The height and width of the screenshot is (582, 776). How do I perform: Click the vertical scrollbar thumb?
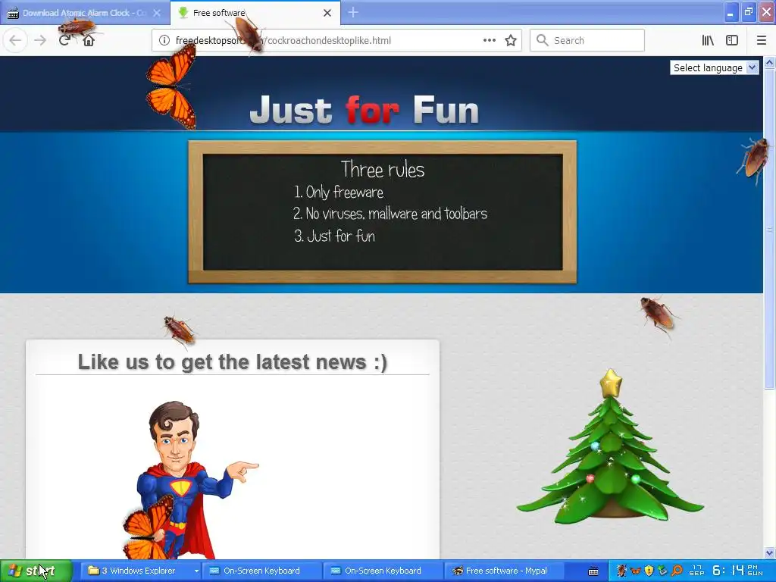click(x=769, y=229)
